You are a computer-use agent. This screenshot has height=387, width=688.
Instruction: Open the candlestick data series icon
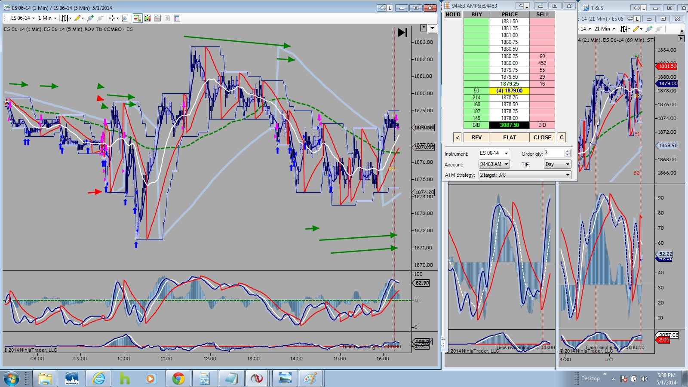pos(147,18)
